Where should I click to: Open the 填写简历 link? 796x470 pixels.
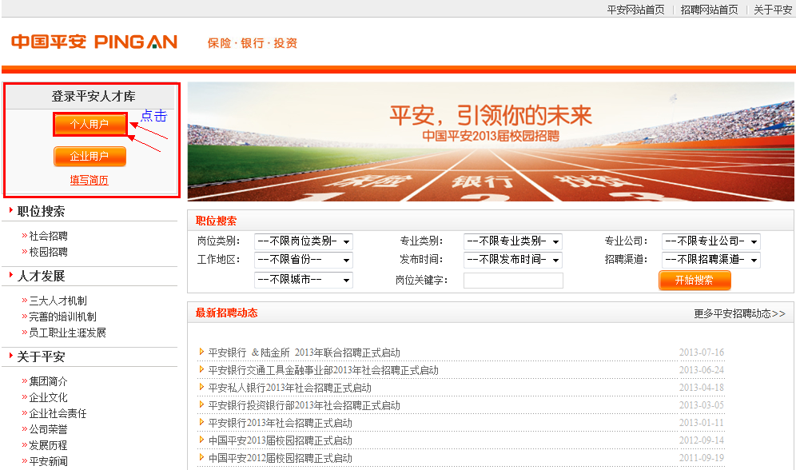pos(89,181)
